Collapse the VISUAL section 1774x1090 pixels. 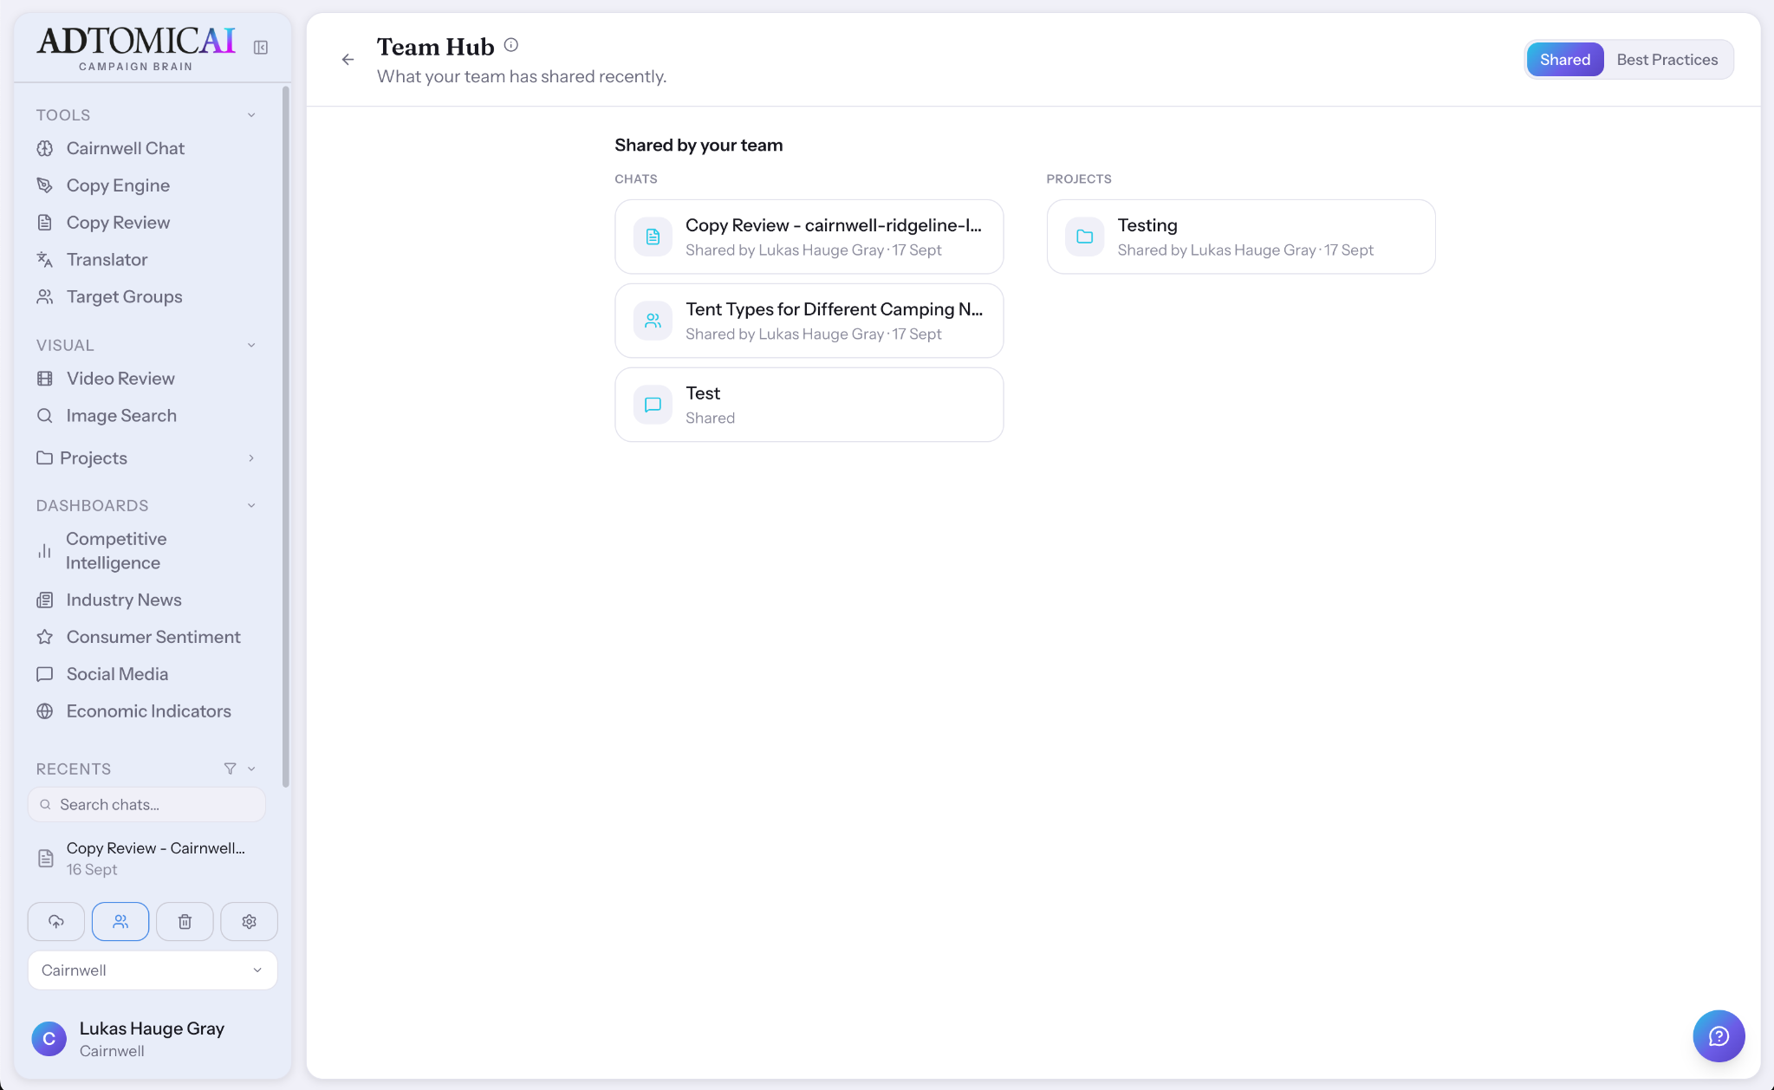251,346
